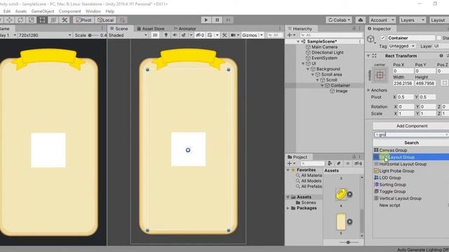Expand the Anchors foldout
This screenshot has height=252, width=449.
point(368,90)
